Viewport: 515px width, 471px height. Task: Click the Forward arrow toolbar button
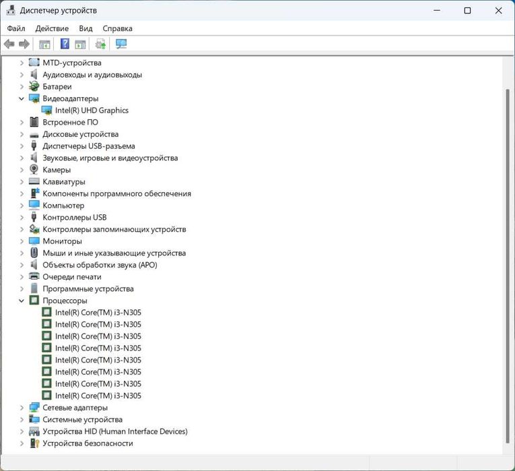[x=24, y=44]
